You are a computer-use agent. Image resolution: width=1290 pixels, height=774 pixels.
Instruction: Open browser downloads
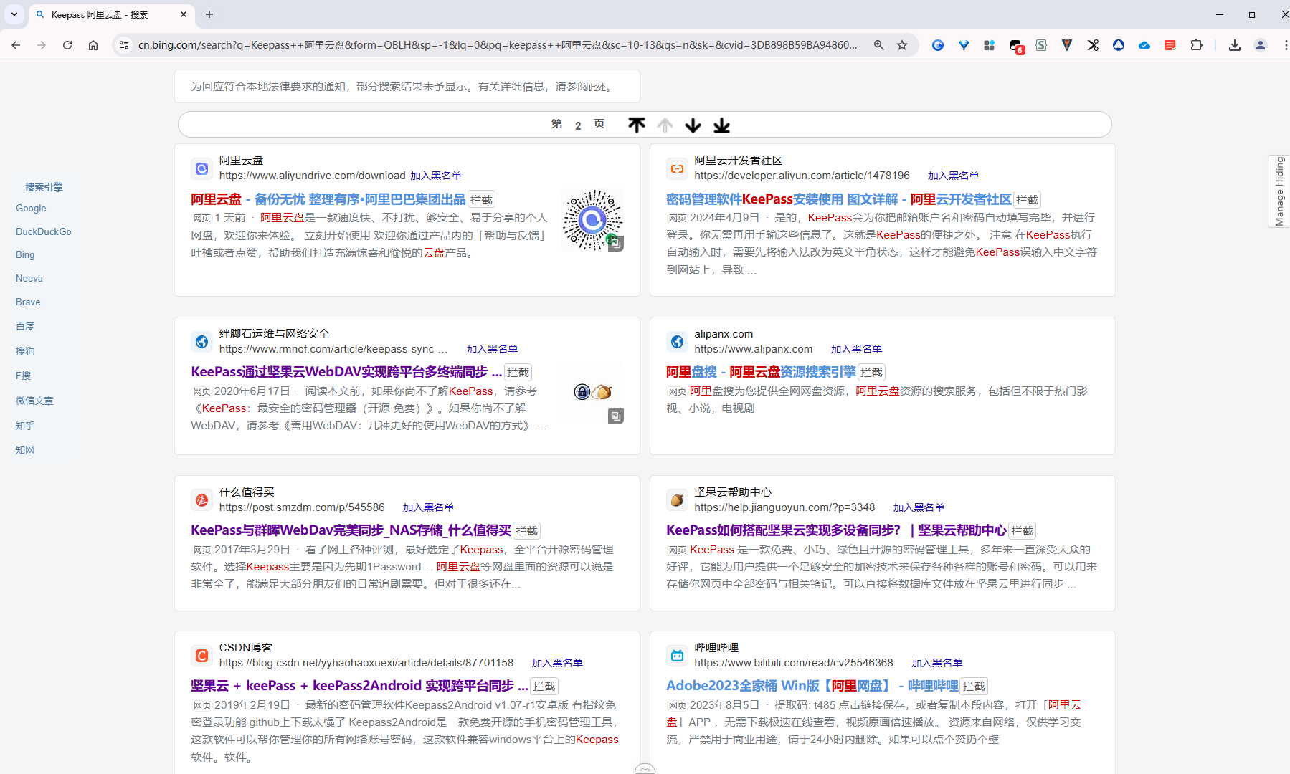coord(1234,45)
